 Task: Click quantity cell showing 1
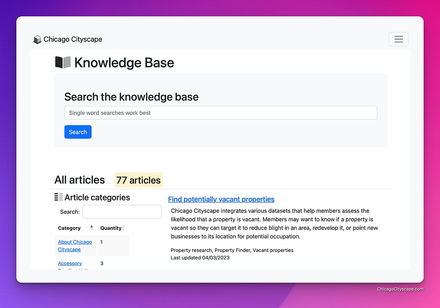point(113,245)
